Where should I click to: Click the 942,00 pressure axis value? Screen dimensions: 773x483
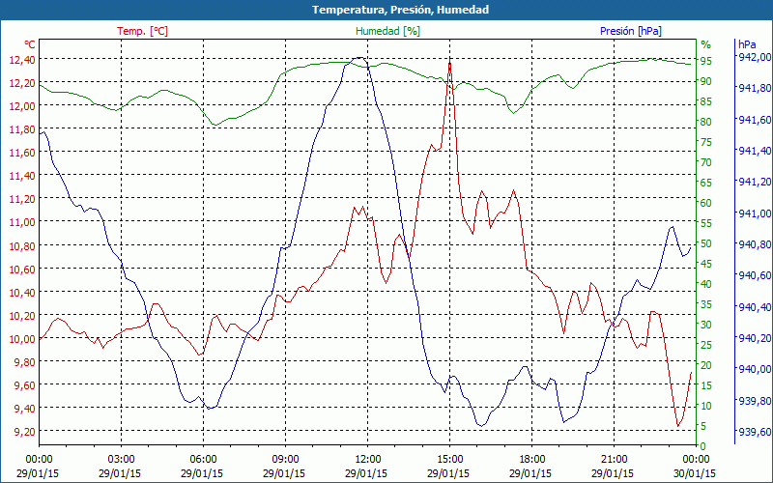[754, 57]
